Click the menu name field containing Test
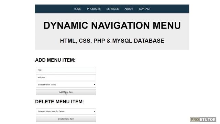This screenshot has height=124, width=220. tap(66, 70)
